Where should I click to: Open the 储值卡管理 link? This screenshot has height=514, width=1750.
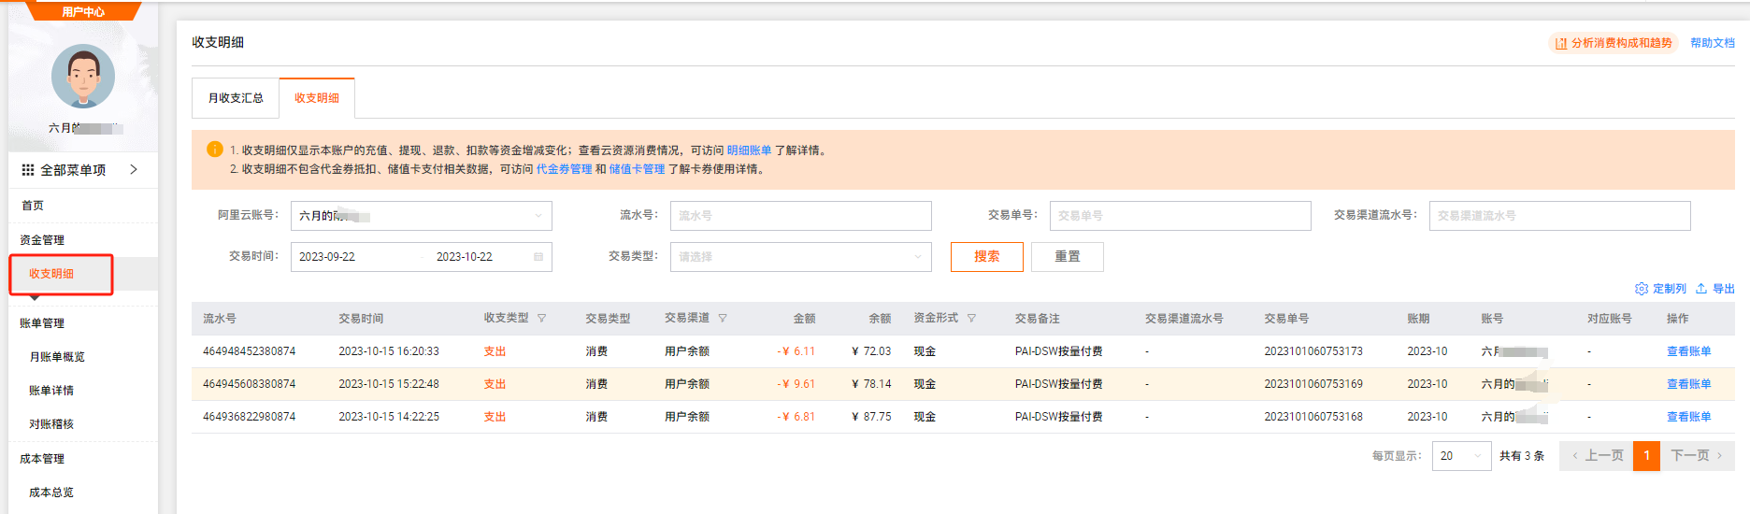tap(637, 169)
